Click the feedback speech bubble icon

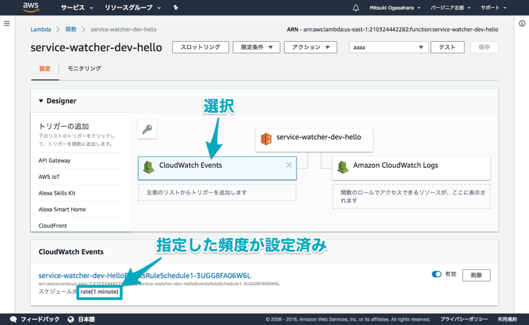[x=13, y=319]
